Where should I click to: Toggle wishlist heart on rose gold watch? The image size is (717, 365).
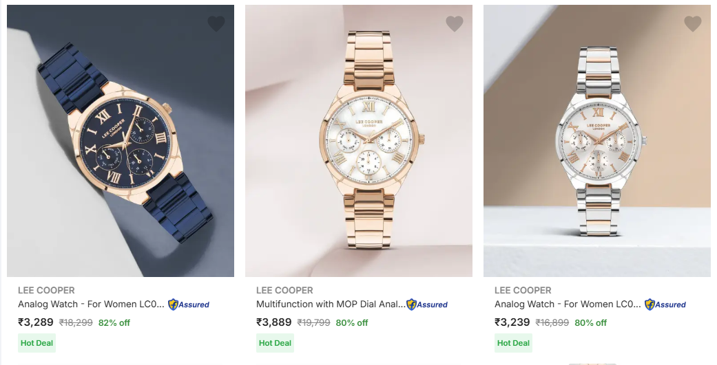[x=455, y=24]
